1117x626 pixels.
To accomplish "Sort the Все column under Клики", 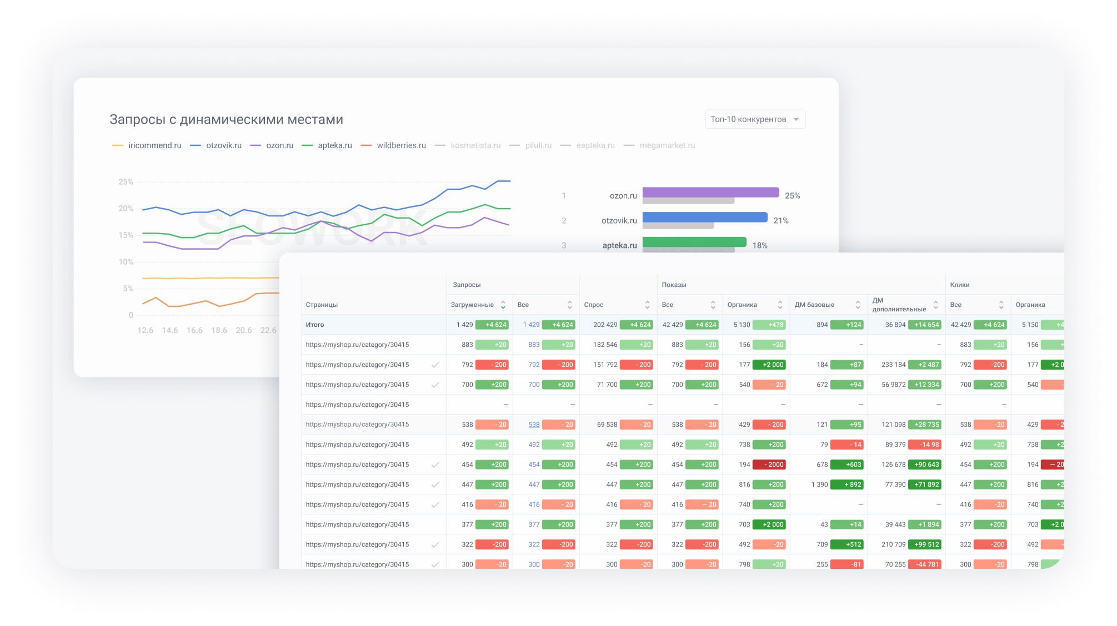I will 1001,305.
